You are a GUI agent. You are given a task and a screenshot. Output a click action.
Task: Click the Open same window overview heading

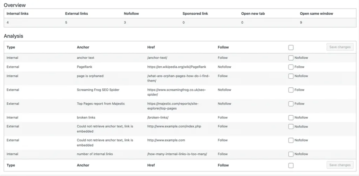click(x=317, y=14)
